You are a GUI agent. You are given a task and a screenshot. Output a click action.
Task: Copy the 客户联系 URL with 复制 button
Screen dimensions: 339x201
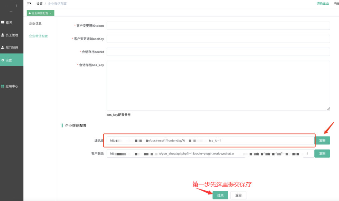point(322,154)
